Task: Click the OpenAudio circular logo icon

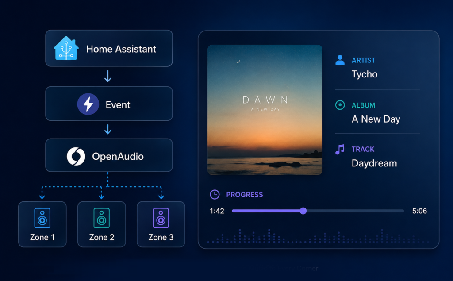Action: click(x=76, y=156)
